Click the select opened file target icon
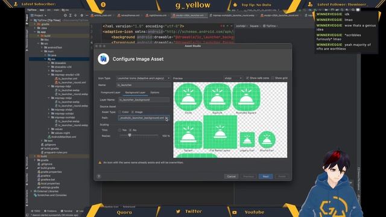Screen dimensions: 386x217 pos(65,15)
